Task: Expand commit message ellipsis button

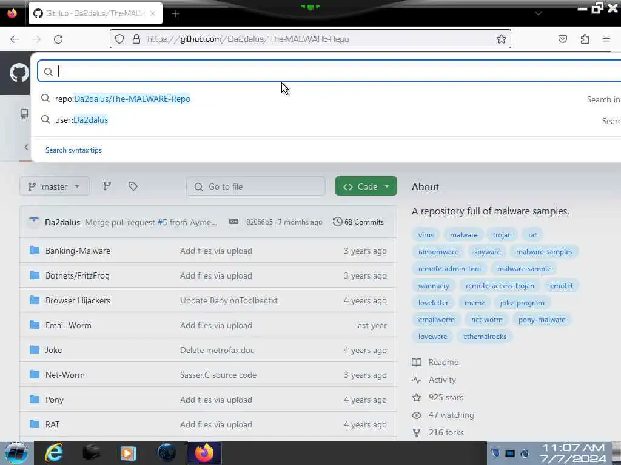Action: coord(233,222)
